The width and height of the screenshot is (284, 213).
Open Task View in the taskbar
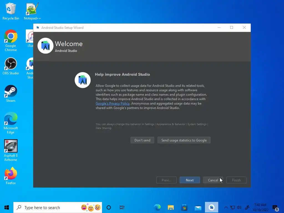coord(122,207)
